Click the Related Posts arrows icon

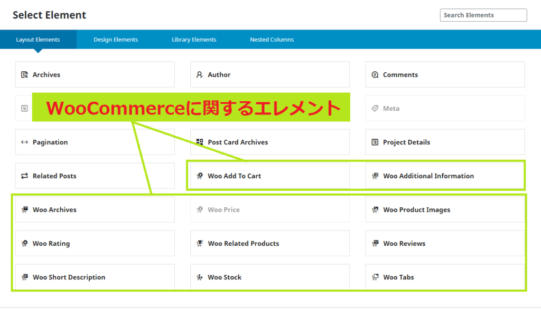(24, 176)
